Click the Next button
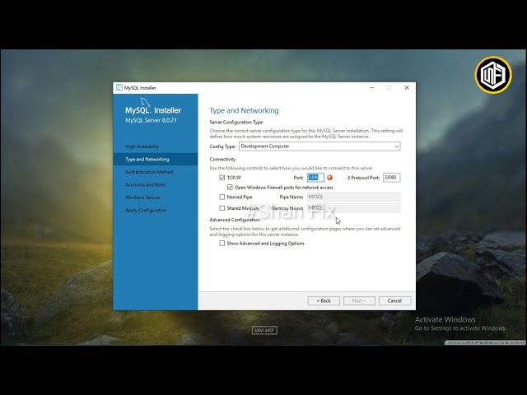The width and height of the screenshot is (527, 395). [359, 300]
